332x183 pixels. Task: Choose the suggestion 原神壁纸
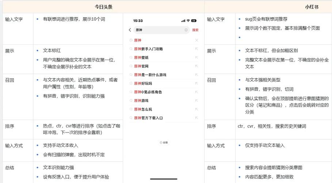pos(141,57)
